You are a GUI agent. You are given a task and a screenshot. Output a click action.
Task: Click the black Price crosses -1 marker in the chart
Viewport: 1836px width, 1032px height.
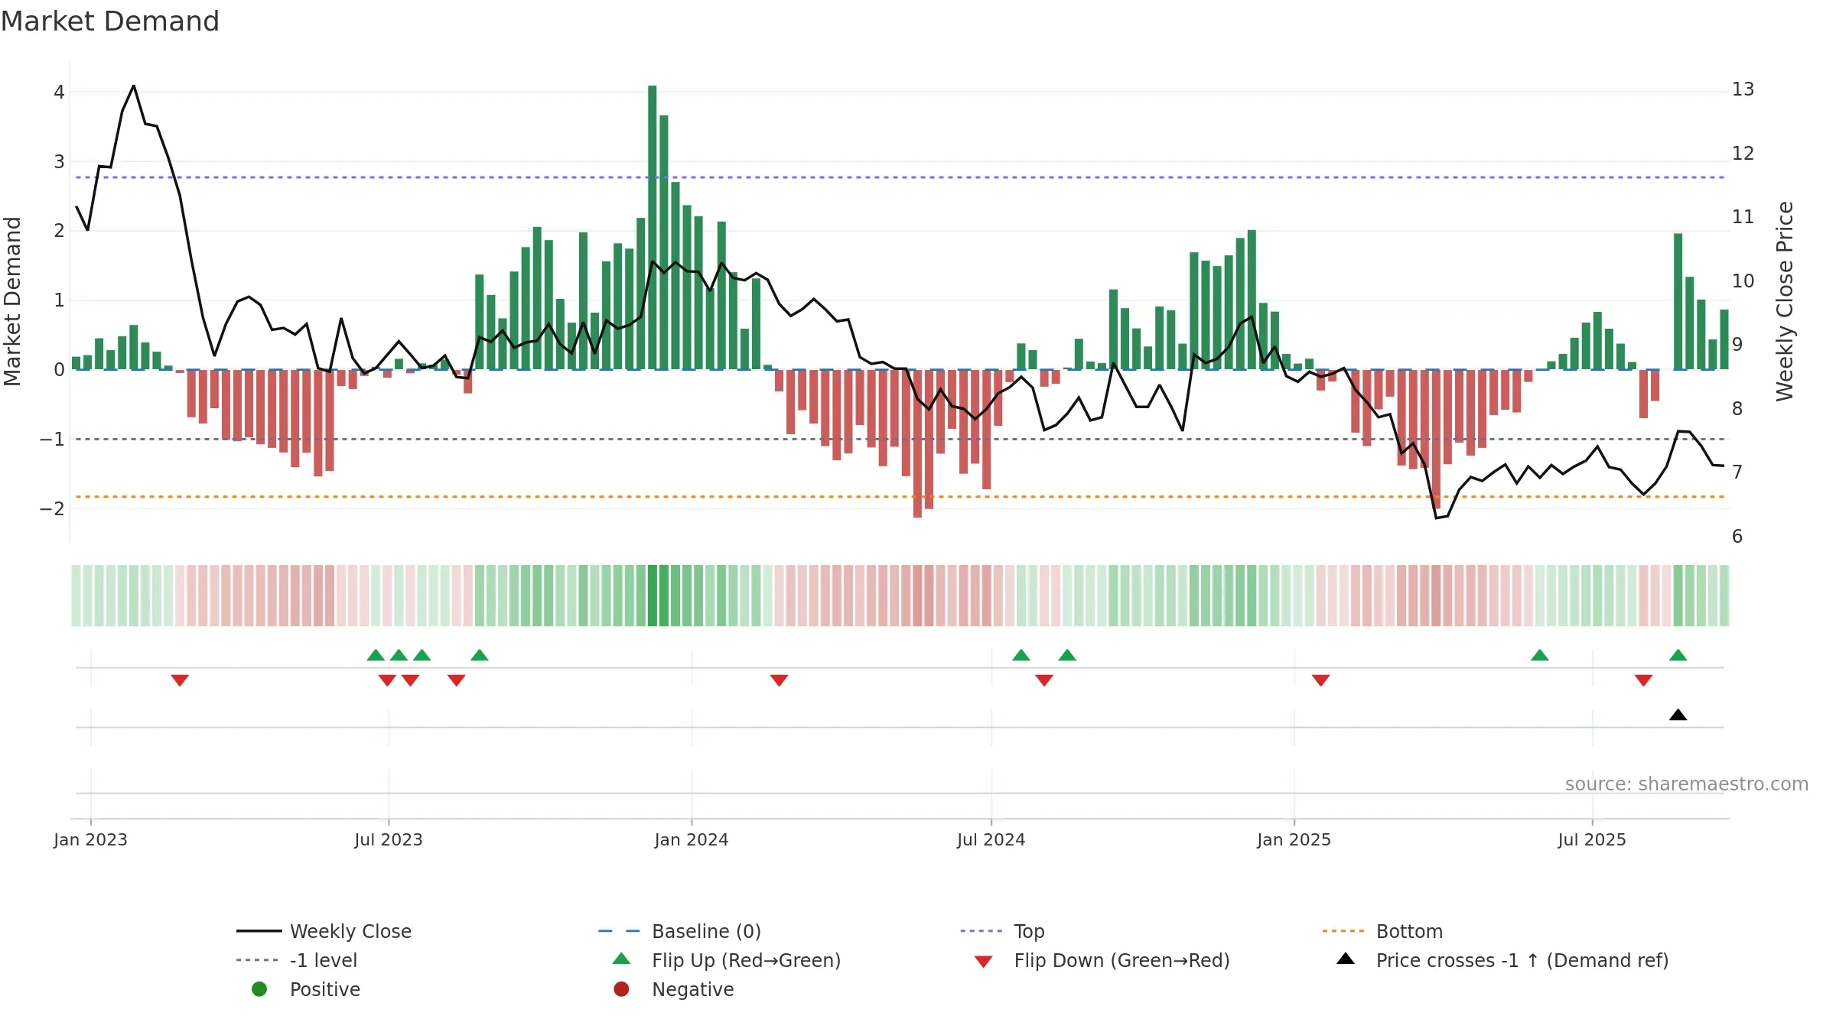[x=1678, y=715]
